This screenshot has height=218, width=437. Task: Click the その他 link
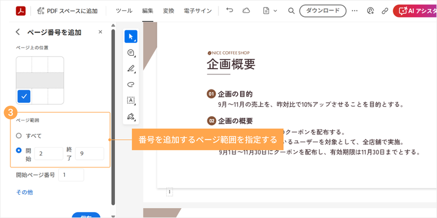click(x=24, y=192)
